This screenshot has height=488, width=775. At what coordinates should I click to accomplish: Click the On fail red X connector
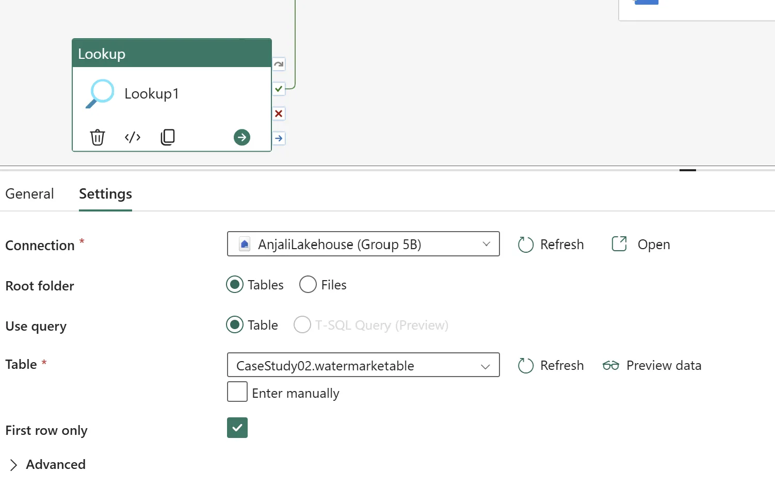pyautogui.click(x=279, y=113)
